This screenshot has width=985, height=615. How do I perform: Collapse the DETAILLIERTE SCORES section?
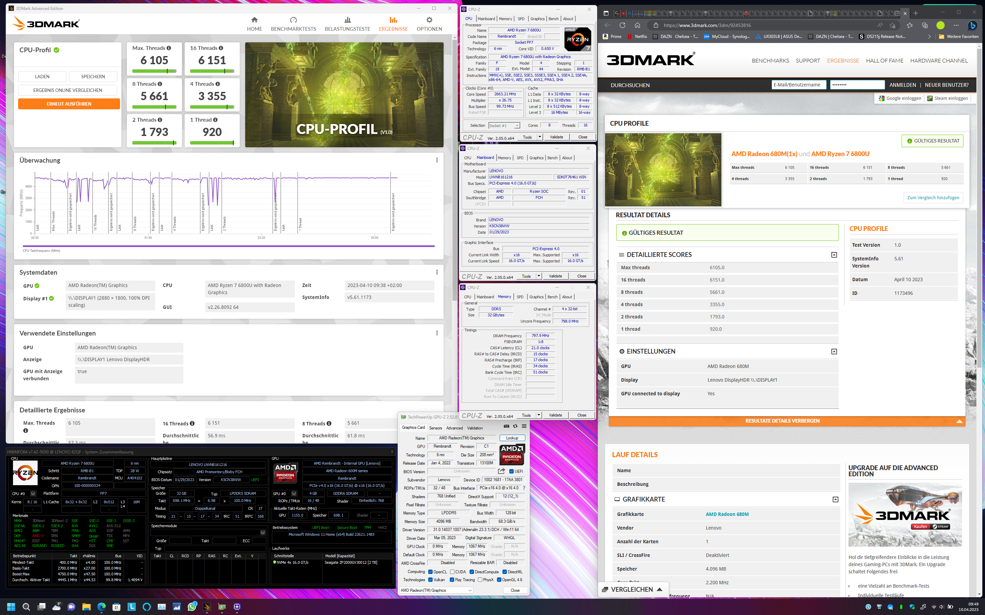click(x=834, y=255)
